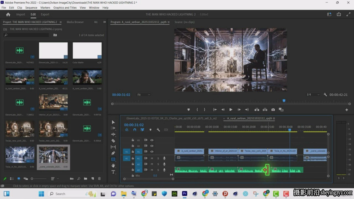
Task: Click the New Item icon in Project panel
Action: tap(93, 179)
